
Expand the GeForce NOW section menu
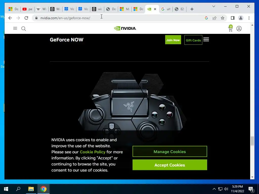coord(206,40)
